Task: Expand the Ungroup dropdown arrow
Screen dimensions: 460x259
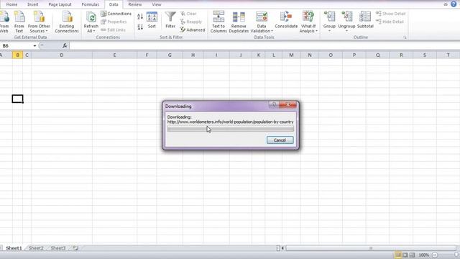Action: 346,31
